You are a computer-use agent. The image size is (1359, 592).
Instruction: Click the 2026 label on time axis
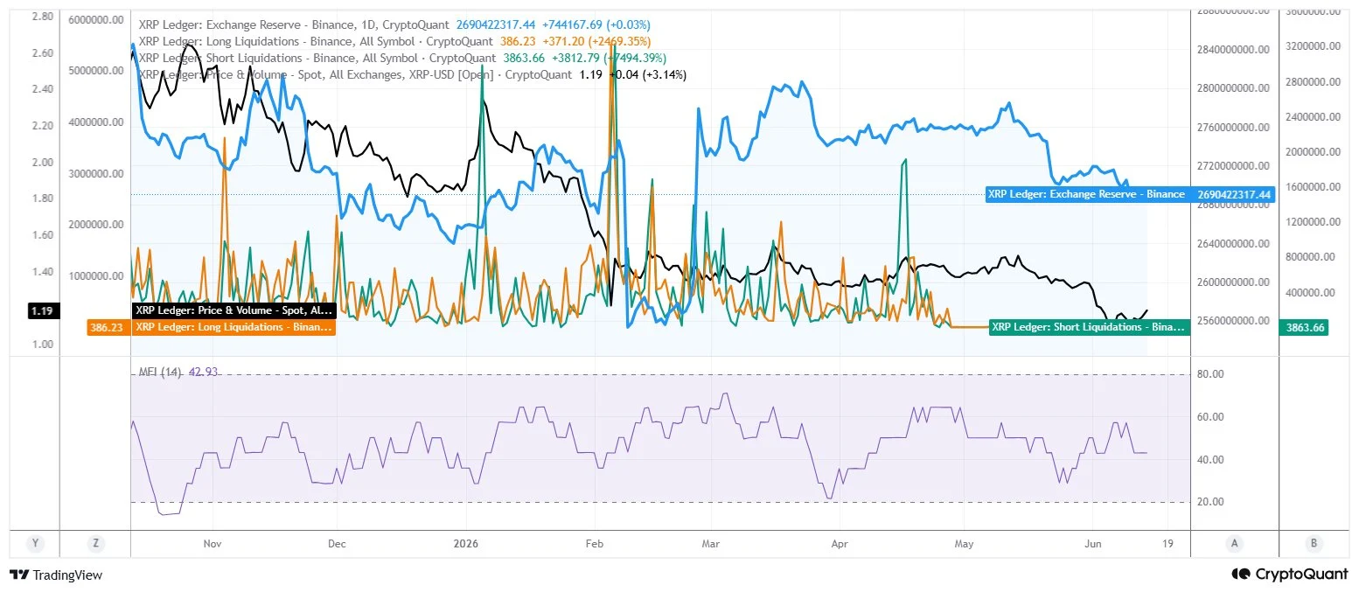466,543
